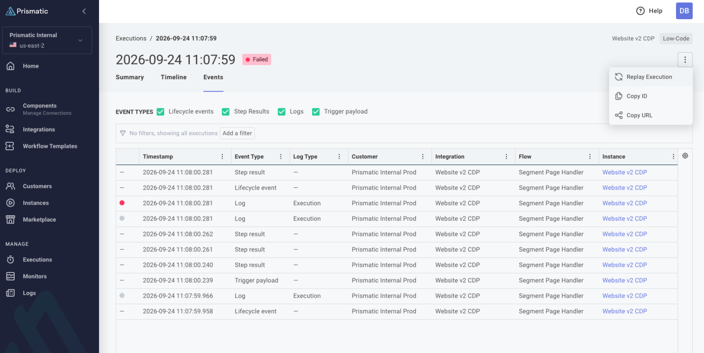Open Website v2 CDP link in last row

tap(624, 311)
